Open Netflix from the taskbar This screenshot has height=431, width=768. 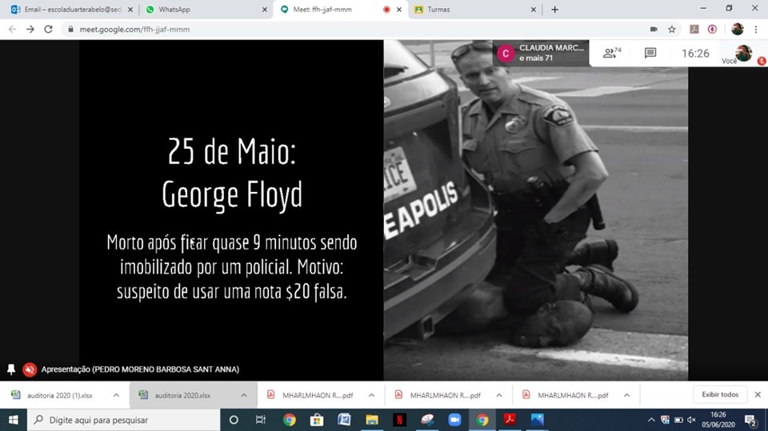pyautogui.click(x=399, y=420)
